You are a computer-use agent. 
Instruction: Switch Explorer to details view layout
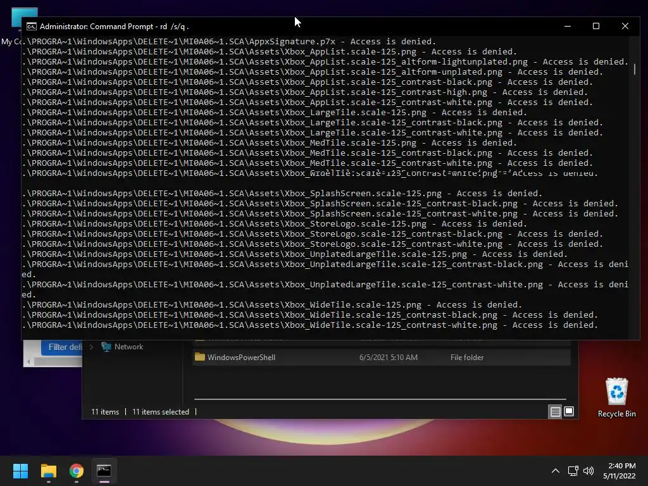point(555,411)
